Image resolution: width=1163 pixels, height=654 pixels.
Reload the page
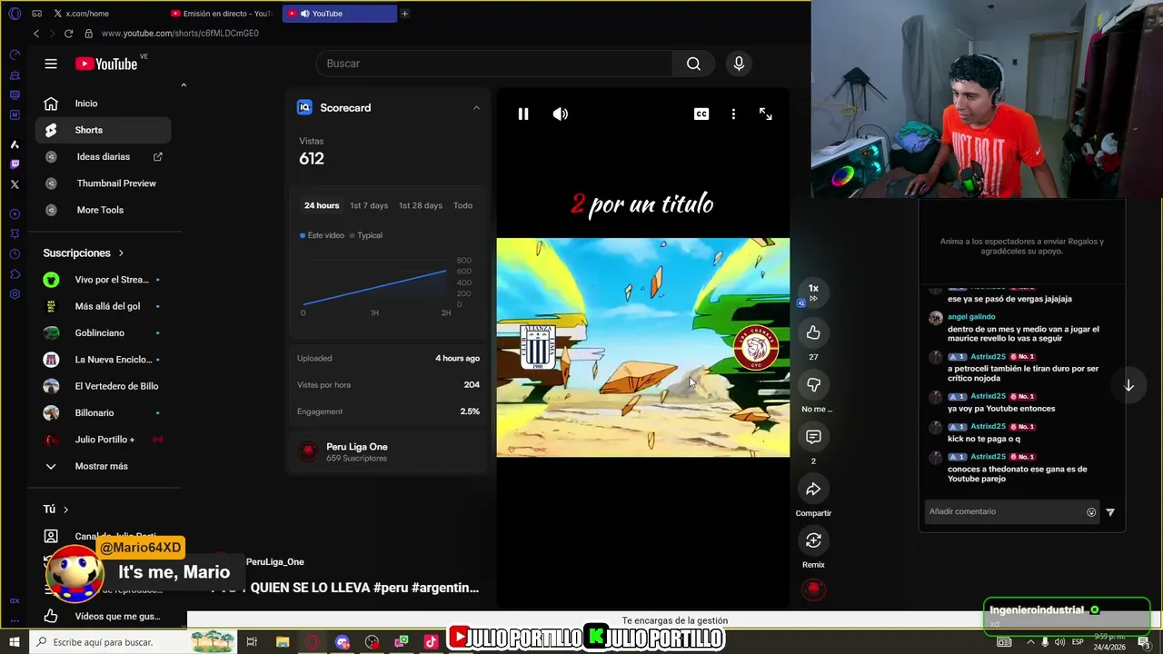68,34
